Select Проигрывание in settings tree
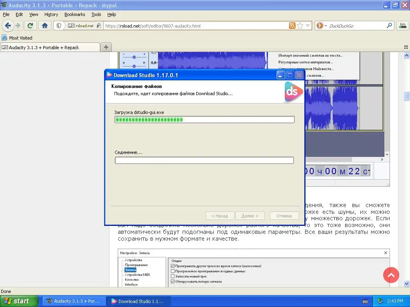This screenshot has width=410, height=307. 136,265
